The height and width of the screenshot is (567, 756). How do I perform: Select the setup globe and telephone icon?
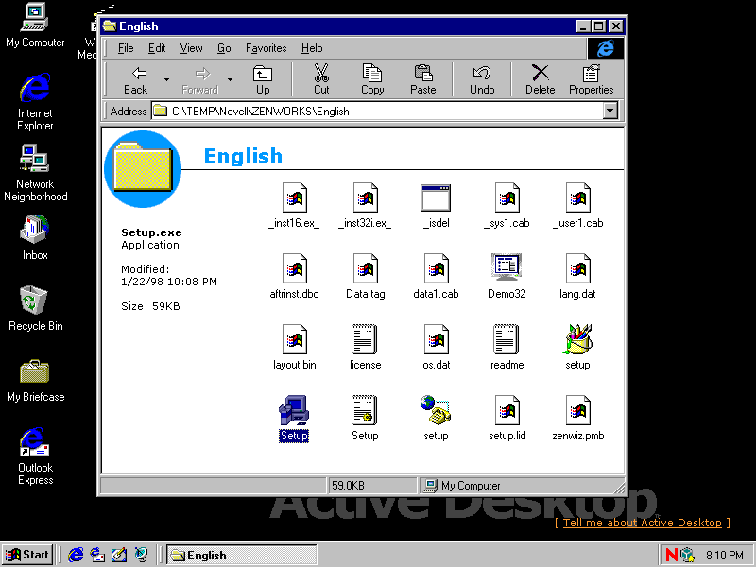pos(436,410)
